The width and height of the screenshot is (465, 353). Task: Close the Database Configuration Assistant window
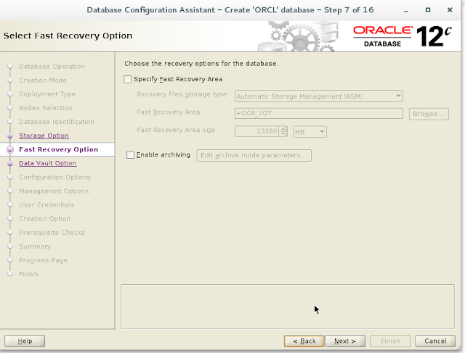(450, 9)
